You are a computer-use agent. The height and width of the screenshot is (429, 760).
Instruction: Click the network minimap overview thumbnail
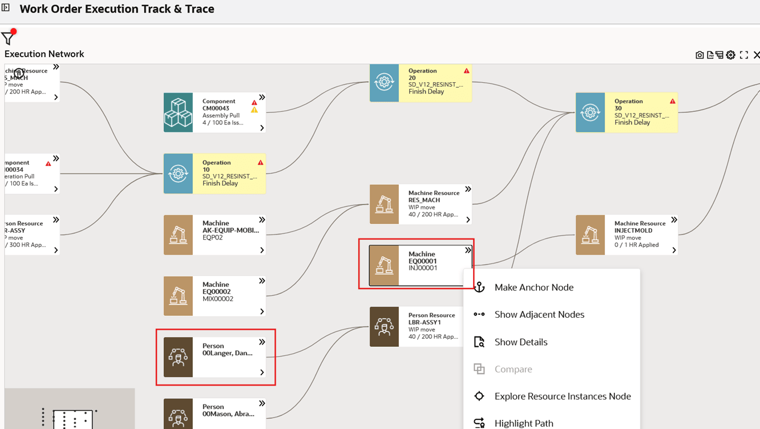point(70,408)
